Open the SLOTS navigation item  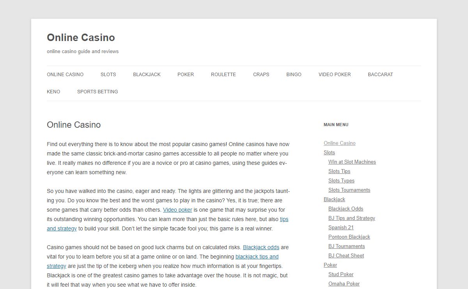(x=108, y=75)
